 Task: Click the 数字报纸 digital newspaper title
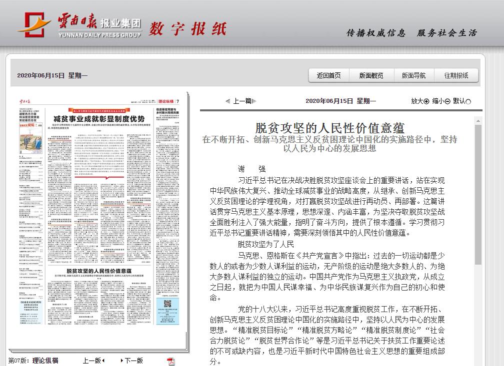(187, 28)
